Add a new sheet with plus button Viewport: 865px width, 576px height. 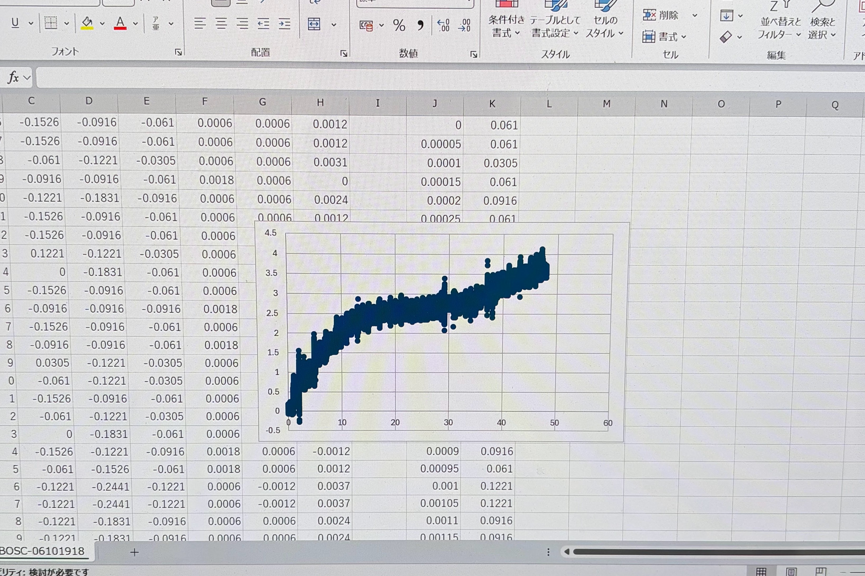pos(135,552)
